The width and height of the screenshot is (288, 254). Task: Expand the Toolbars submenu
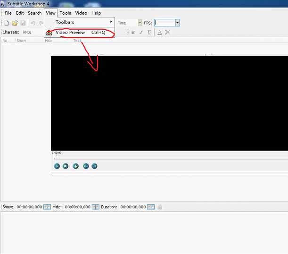pyautogui.click(x=79, y=22)
